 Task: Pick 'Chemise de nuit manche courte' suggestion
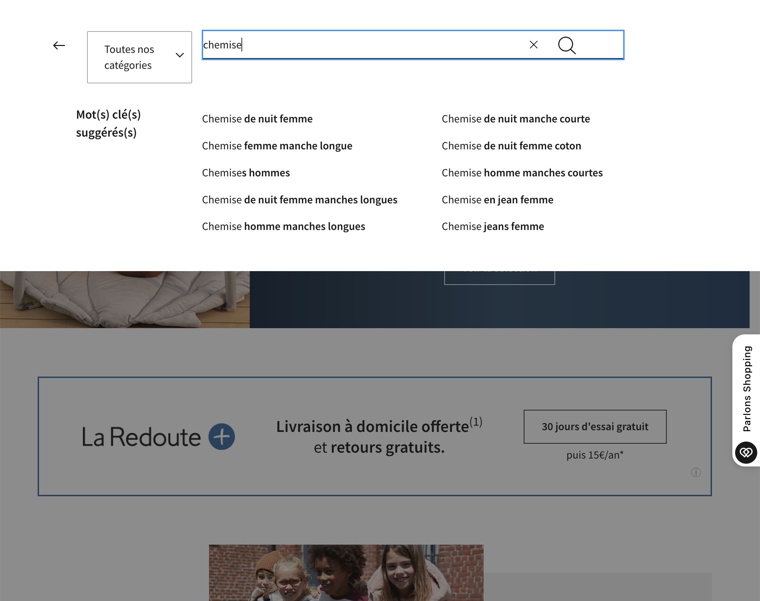tap(516, 119)
